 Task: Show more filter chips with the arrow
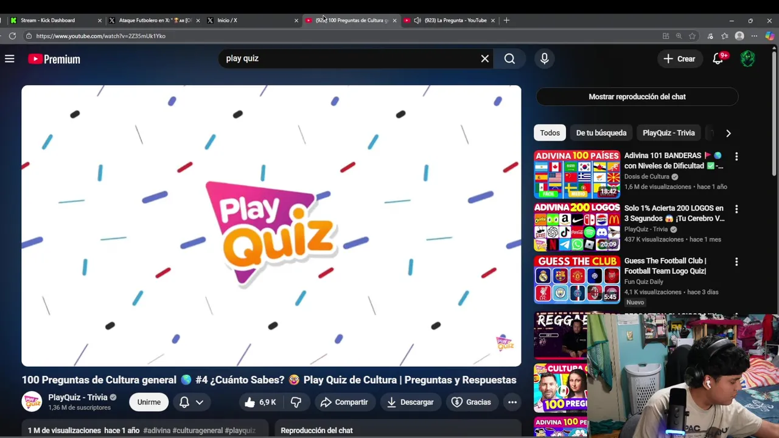coord(728,133)
